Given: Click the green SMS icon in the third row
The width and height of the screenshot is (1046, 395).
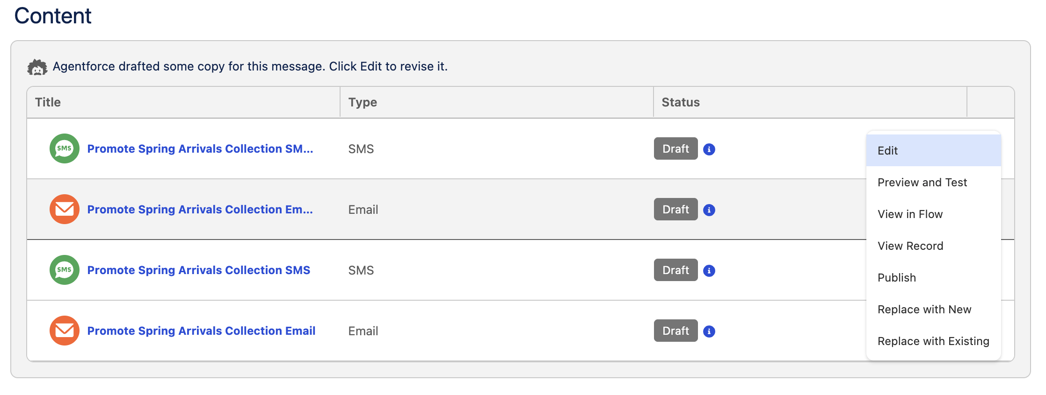Looking at the screenshot, I should (x=64, y=270).
